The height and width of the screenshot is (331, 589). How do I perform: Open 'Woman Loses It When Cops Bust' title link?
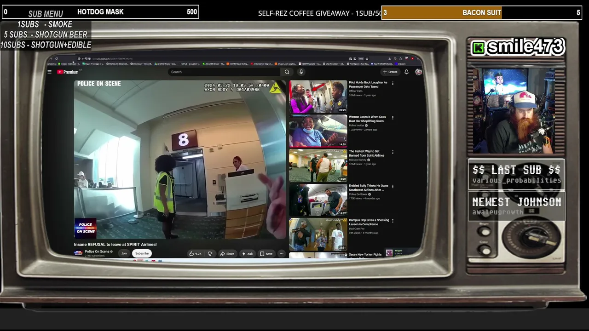(x=367, y=119)
